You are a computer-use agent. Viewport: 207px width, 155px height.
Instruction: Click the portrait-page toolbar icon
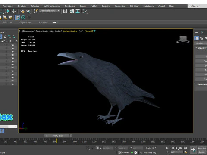[x=65, y=11]
